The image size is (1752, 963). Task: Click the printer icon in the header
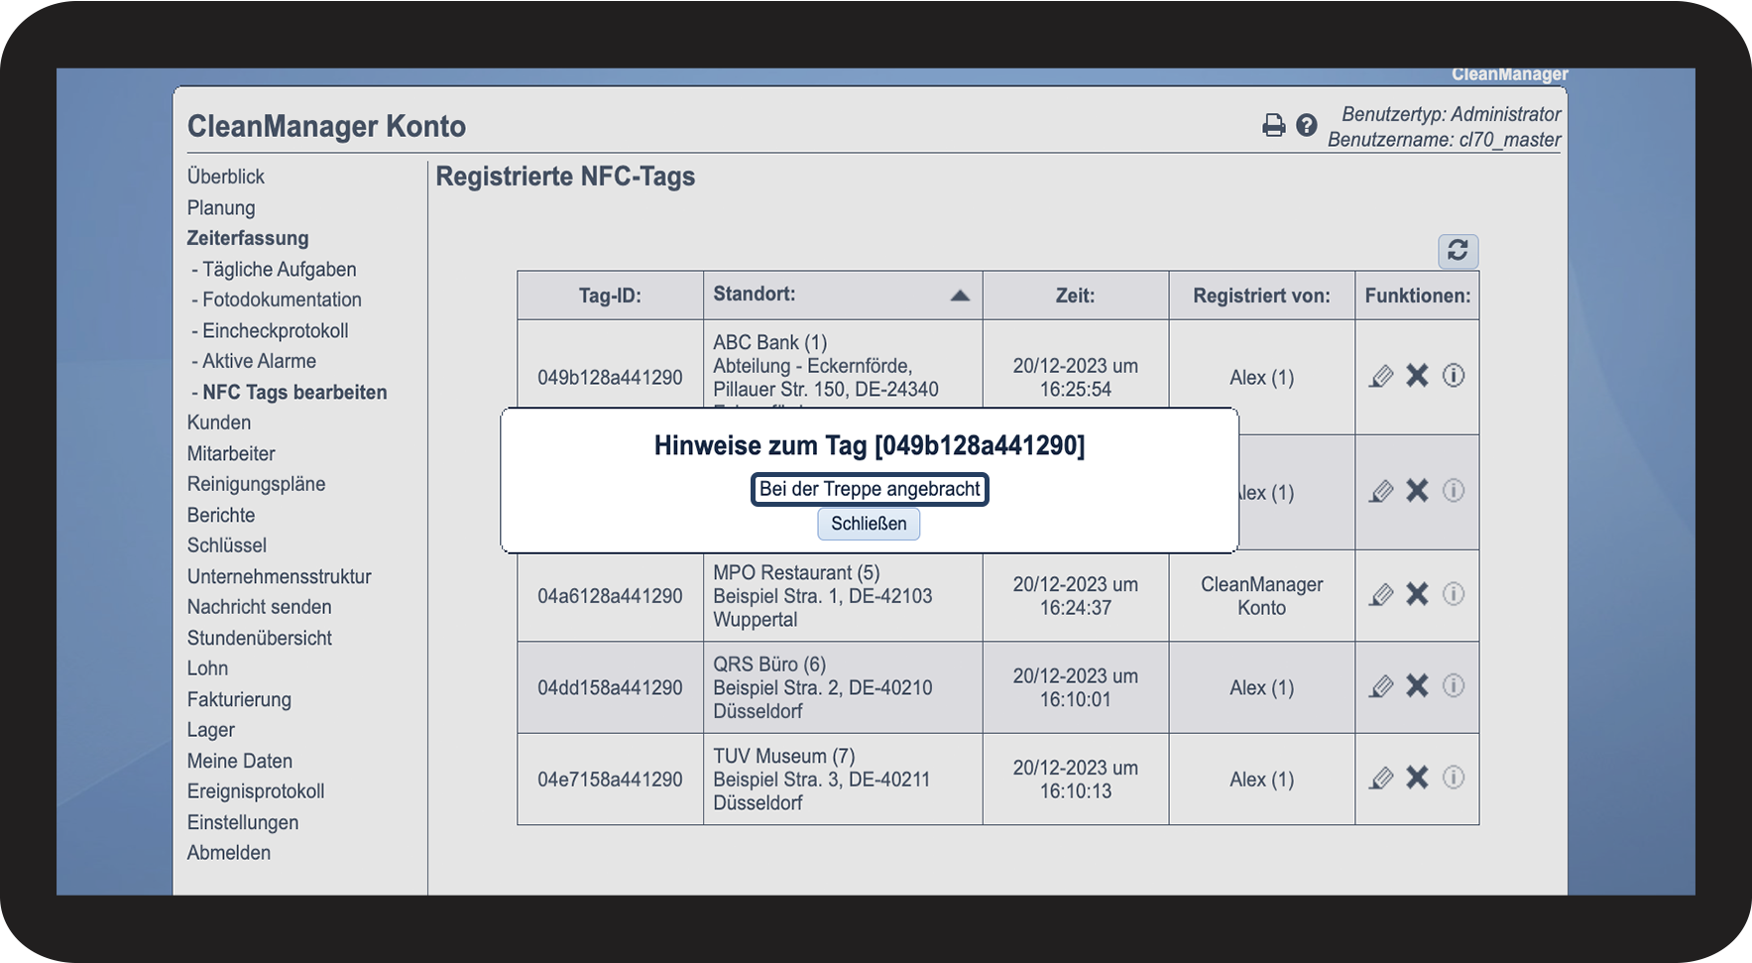1273,125
